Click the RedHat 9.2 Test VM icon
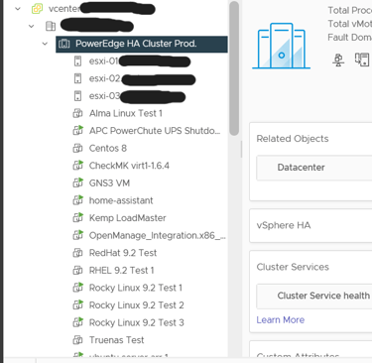The width and height of the screenshot is (372, 363). pos(77,253)
